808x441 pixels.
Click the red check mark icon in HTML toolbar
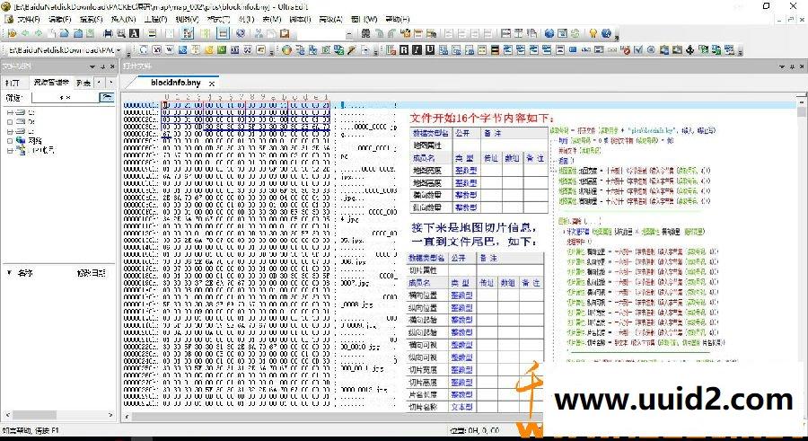[x=625, y=50]
